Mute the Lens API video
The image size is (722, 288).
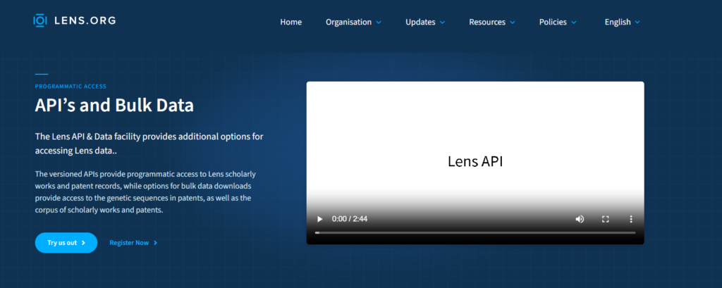(x=580, y=219)
